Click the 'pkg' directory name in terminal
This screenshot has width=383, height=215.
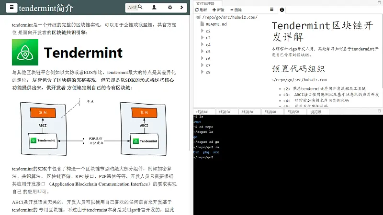206,152
